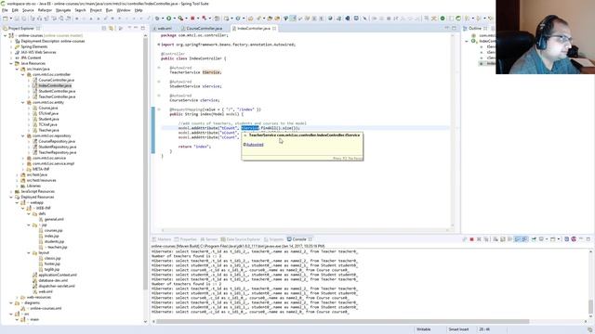595x334 pixels.
Task: Open the Navigate menu
Action: click(x=63, y=10)
